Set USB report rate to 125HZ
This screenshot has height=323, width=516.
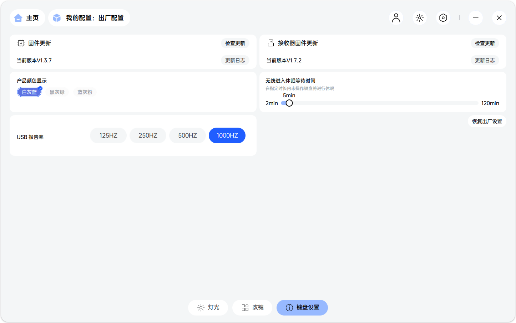click(x=108, y=135)
